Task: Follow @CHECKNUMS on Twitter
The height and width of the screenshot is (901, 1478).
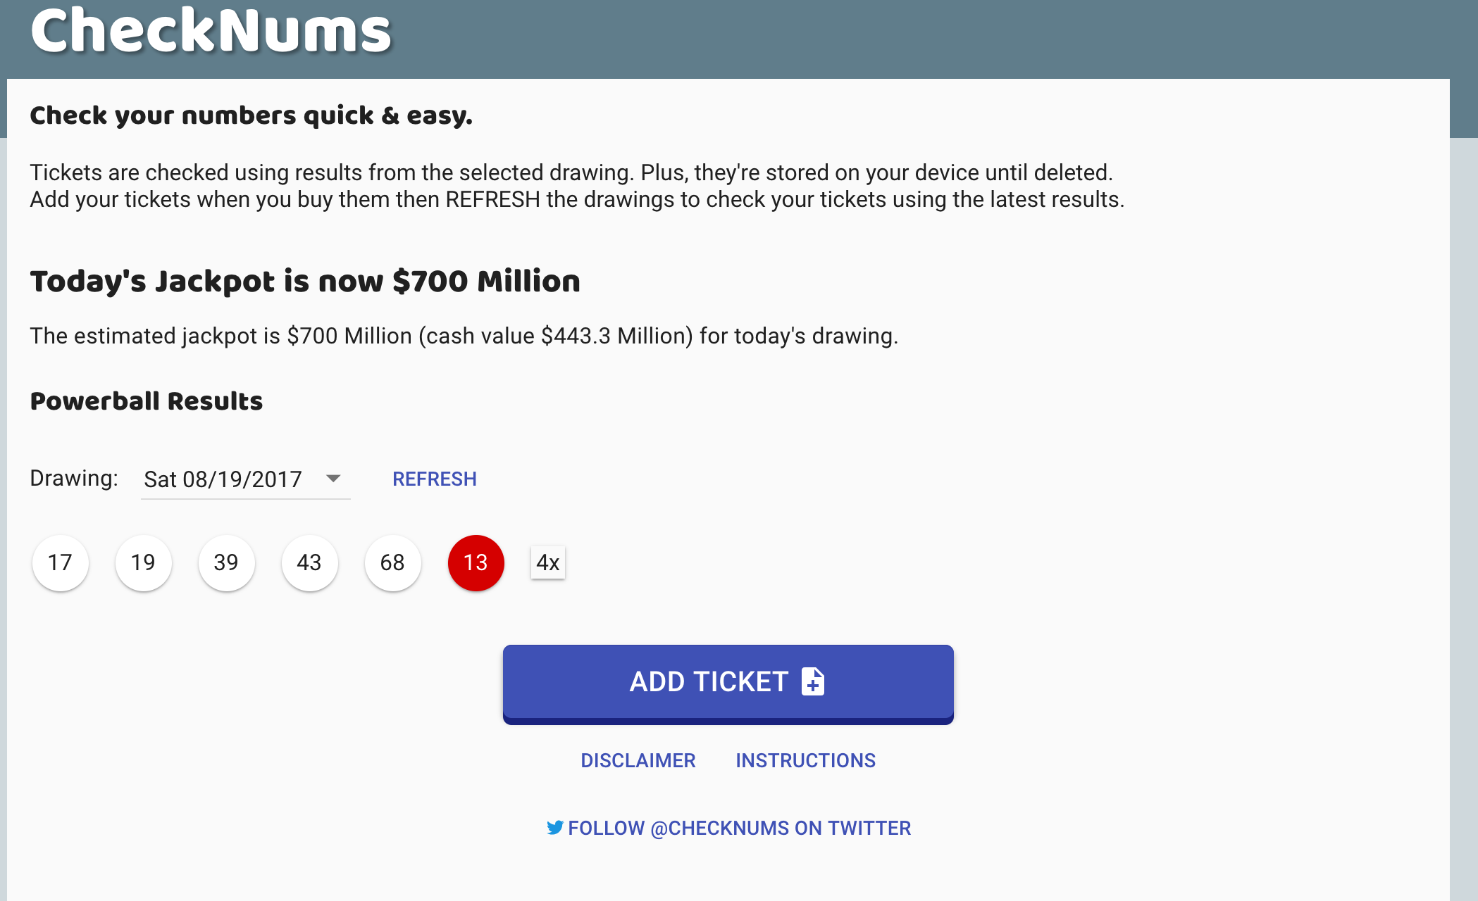Action: [x=739, y=828]
